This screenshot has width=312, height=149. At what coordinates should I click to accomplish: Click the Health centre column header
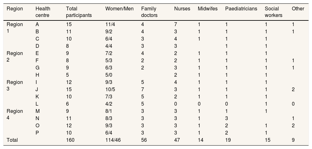pyautogui.click(x=43, y=12)
